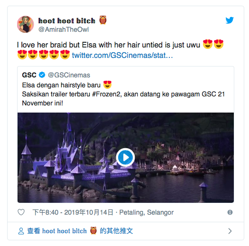
Task: Open the @GSCinemas handle link
Action: tap(69, 75)
